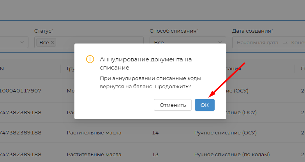This screenshot has height=162, width=305.
Task: Click 'Растительные масла' in row with 13
Action: 94,154
